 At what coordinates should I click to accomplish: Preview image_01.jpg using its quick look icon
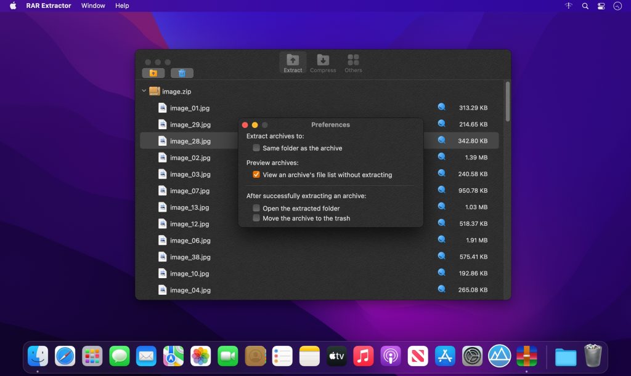(441, 107)
